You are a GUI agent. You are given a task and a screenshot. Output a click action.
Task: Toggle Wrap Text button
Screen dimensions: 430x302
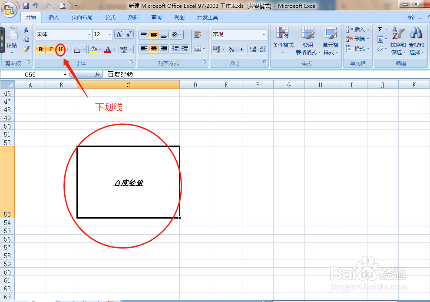198,35
